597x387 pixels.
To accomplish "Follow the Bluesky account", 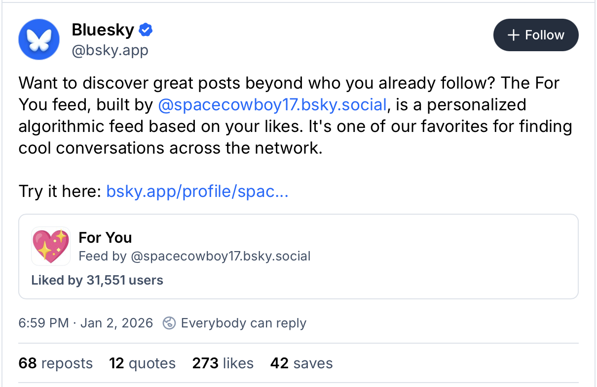I will (x=536, y=35).
